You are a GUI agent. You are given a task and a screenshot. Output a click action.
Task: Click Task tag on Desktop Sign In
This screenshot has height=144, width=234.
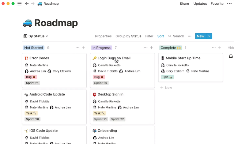(99, 113)
